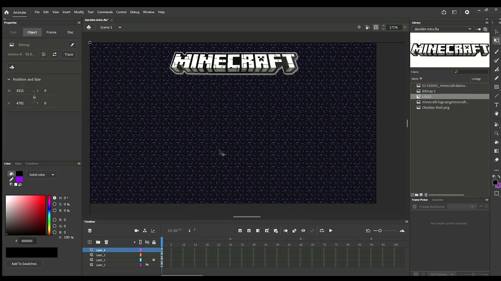Create a new layer folder
The height and width of the screenshot is (281, 501).
[98, 242]
